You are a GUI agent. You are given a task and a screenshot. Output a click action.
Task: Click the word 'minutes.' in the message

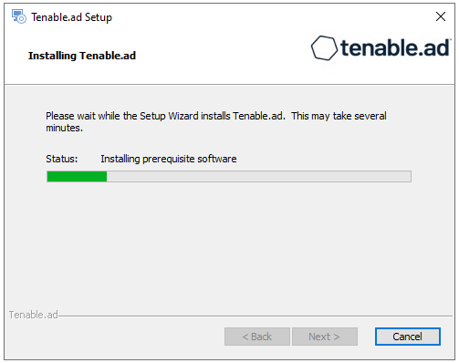click(x=64, y=129)
